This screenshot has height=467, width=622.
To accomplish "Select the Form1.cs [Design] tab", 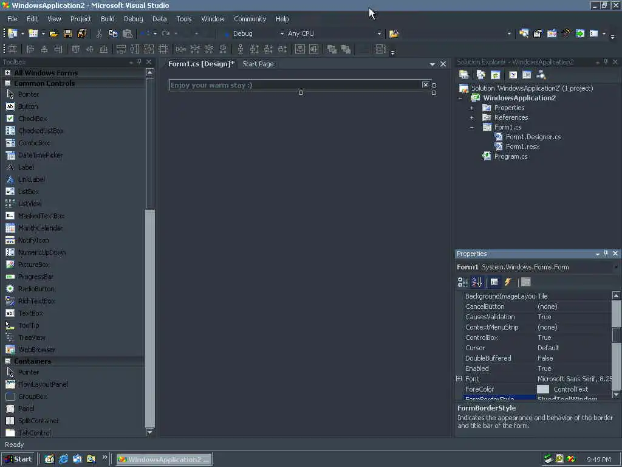I will (201, 64).
